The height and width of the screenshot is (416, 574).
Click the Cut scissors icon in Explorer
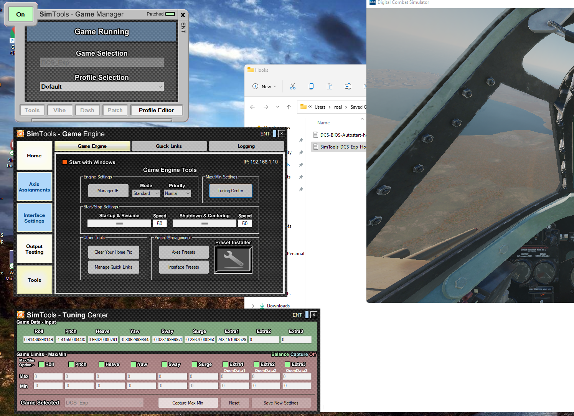pos(293,87)
